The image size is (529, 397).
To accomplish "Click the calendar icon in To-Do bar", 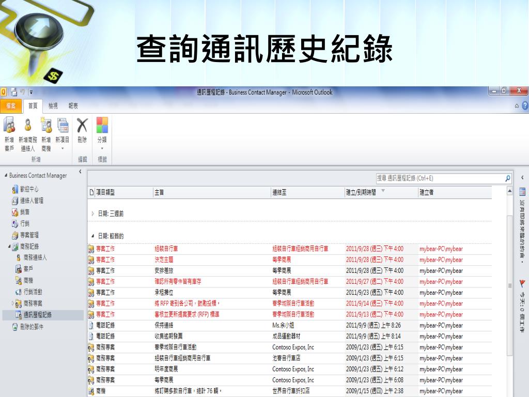I will click(522, 192).
